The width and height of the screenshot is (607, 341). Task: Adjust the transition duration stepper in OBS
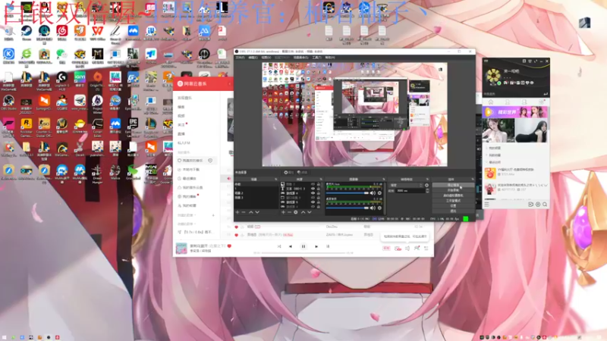point(427,191)
